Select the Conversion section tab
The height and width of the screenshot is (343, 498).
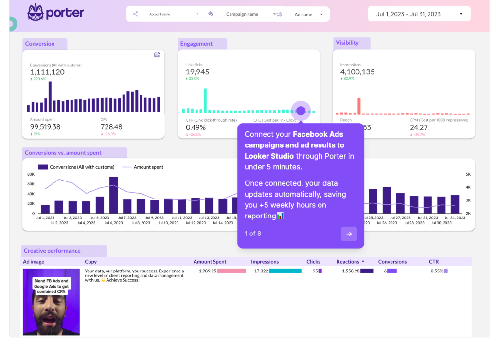point(44,44)
